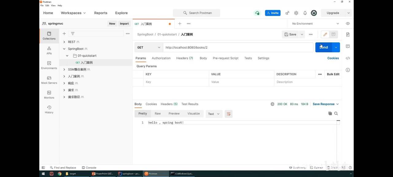The image size is (393, 177).
Task: Collapse the SpringBoot collection
Action: click(x=64, y=49)
